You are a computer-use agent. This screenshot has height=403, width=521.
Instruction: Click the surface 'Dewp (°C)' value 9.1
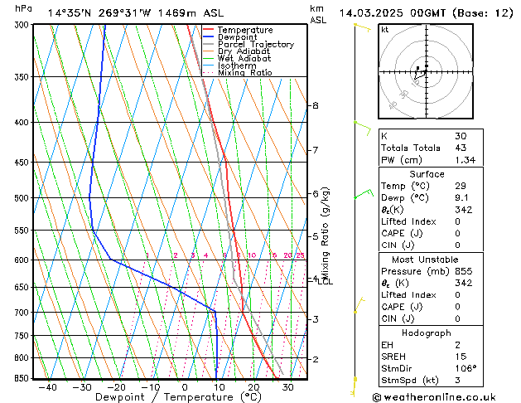[x=462, y=198]
